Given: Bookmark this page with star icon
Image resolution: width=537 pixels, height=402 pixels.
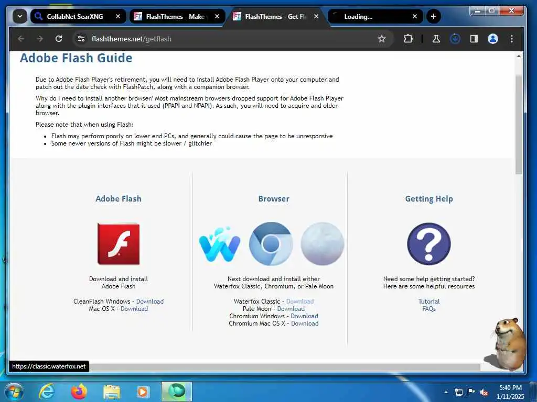Looking at the screenshot, I should click(382, 39).
